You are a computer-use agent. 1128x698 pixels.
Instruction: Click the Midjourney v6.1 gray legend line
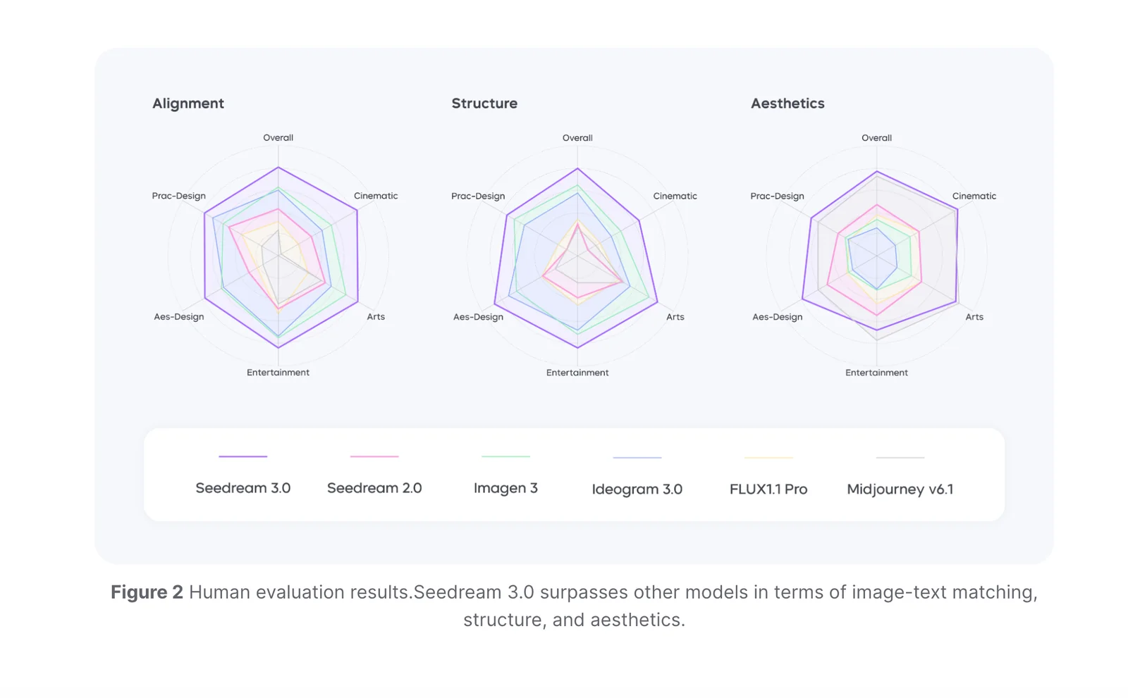[900, 457]
